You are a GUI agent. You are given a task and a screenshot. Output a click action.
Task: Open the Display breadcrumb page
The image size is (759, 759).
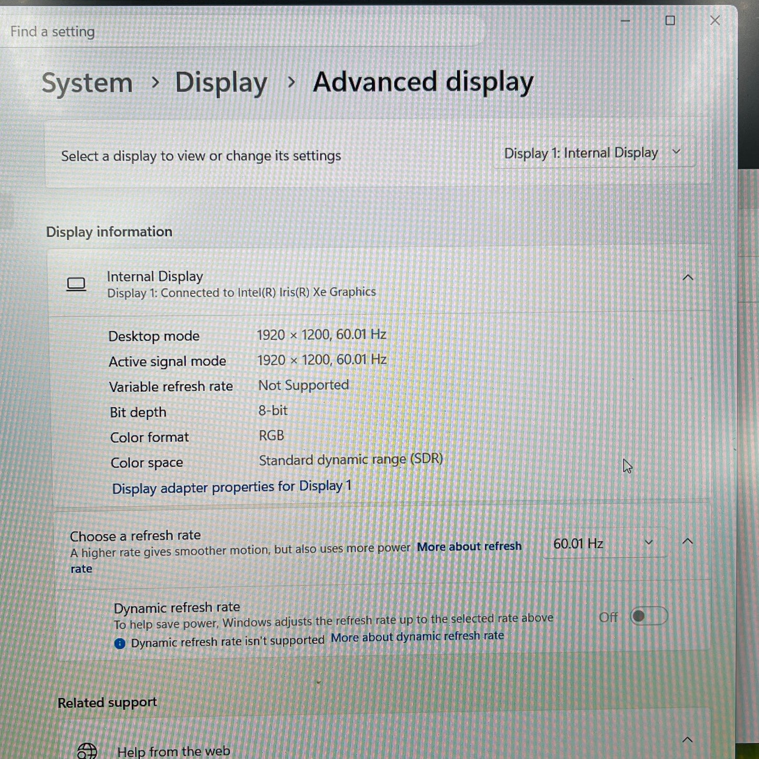tap(221, 83)
